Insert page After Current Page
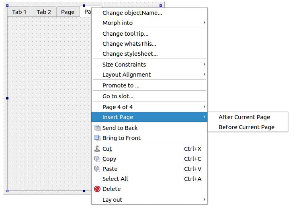 tap(248, 117)
